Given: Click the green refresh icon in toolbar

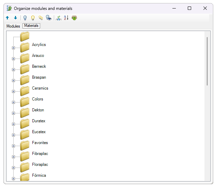Looking at the screenshot, I should tap(74, 18).
